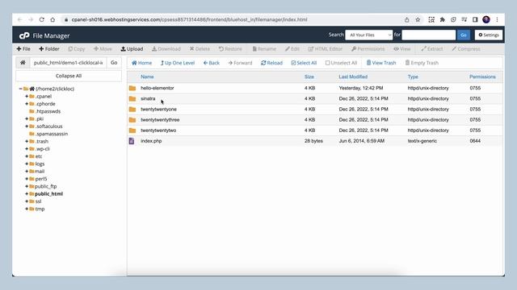The height and width of the screenshot is (290, 517).
Task: Open the browser extensions puzzle icon
Action: pos(443,19)
